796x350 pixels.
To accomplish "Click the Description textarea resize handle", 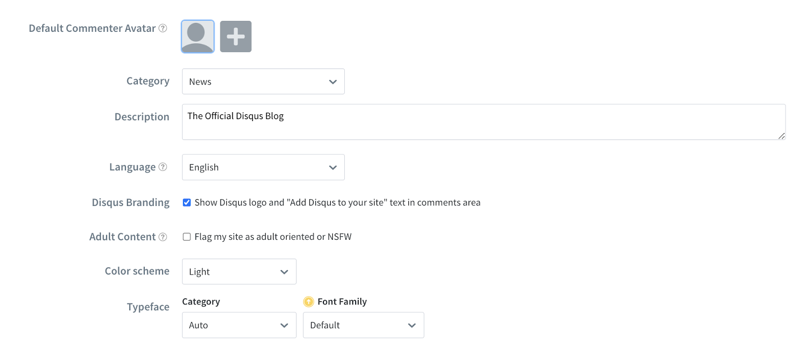I will (x=782, y=136).
